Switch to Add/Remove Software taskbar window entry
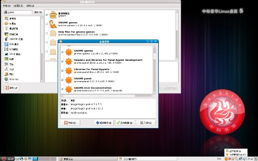258x161 pixels. click(148, 159)
